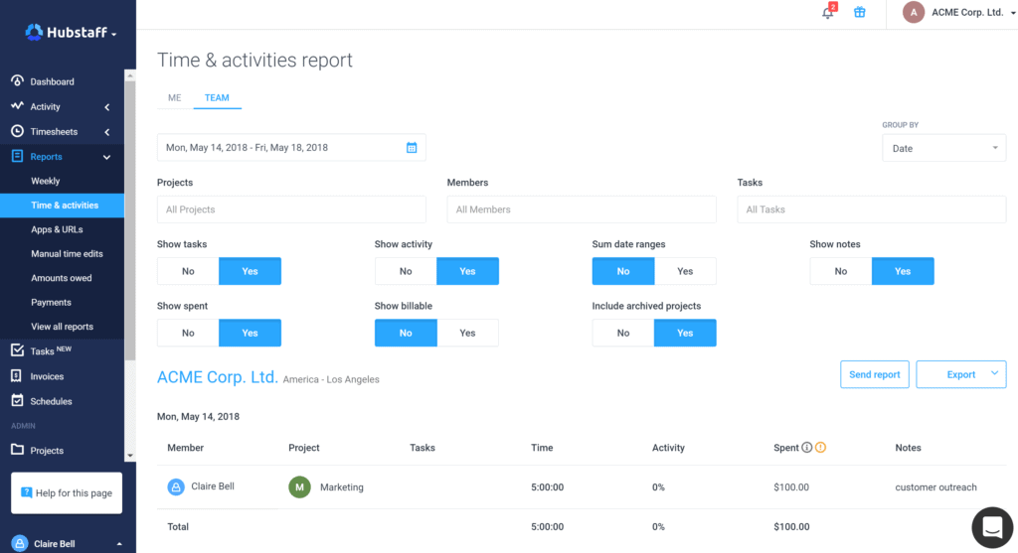
Task: Click Help for this page button
Action: click(67, 492)
